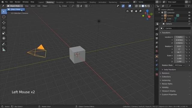Select the 3D Cursor tool
This screenshot has height=108, width=192.
(x=4, y=17)
